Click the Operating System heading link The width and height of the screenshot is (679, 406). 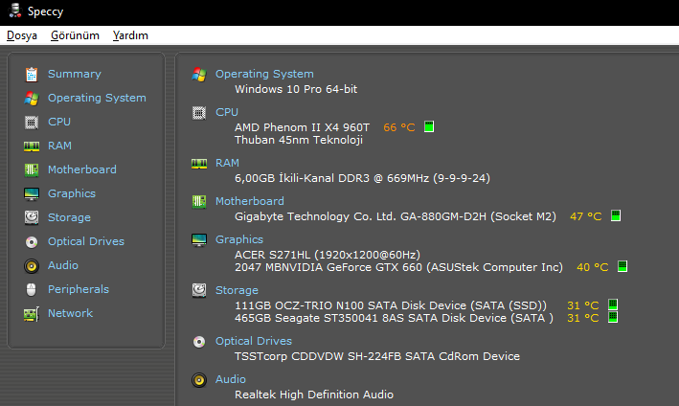264,74
